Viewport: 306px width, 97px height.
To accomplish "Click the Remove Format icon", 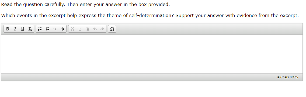I will click(30, 29).
